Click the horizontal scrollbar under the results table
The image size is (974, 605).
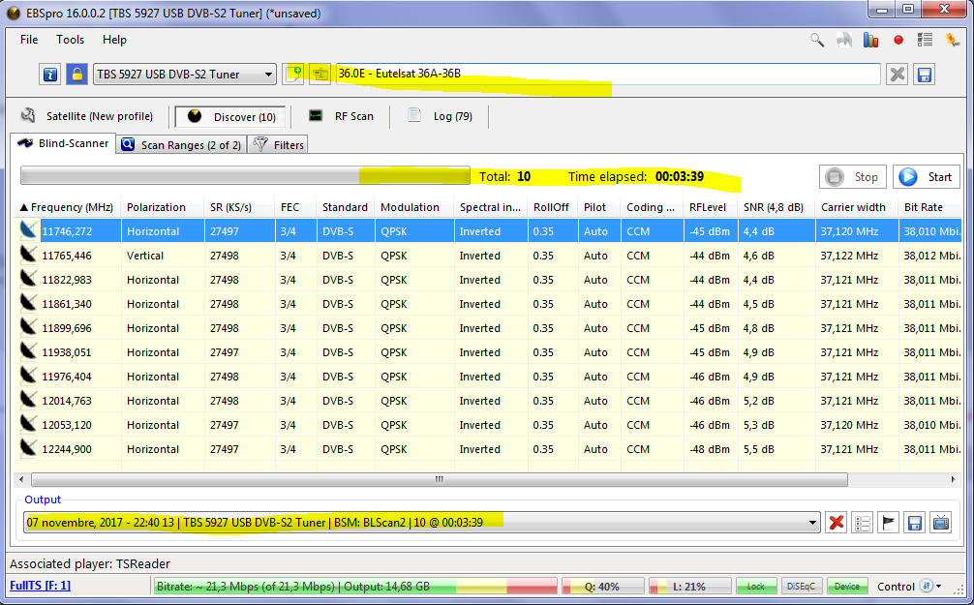439,479
